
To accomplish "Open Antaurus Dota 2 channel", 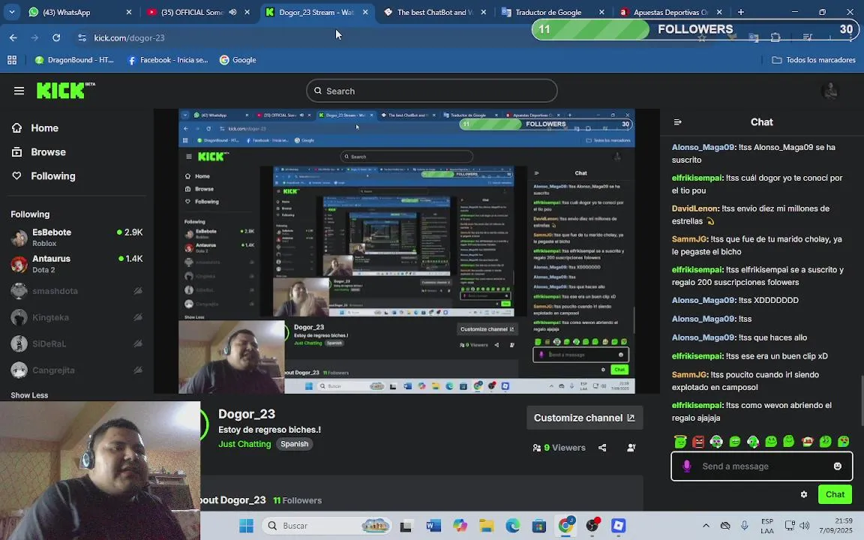I will point(76,264).
